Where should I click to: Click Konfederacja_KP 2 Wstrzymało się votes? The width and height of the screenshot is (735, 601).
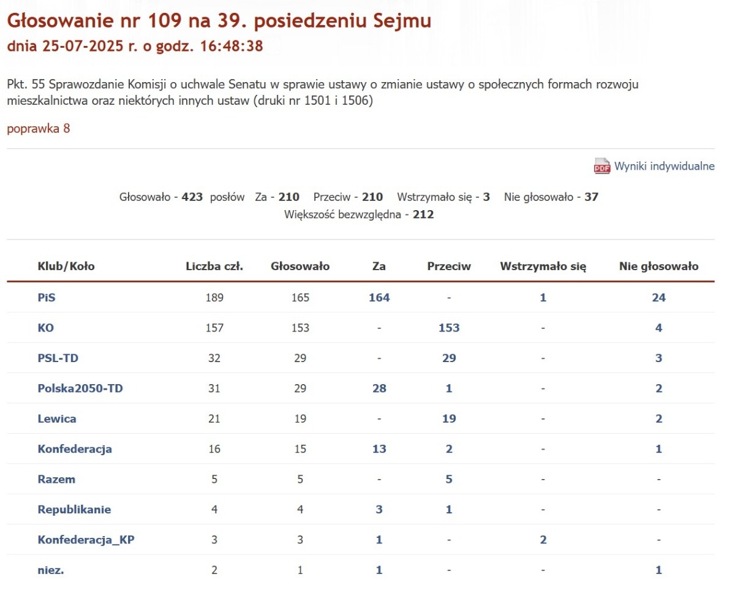click(543, 540)
